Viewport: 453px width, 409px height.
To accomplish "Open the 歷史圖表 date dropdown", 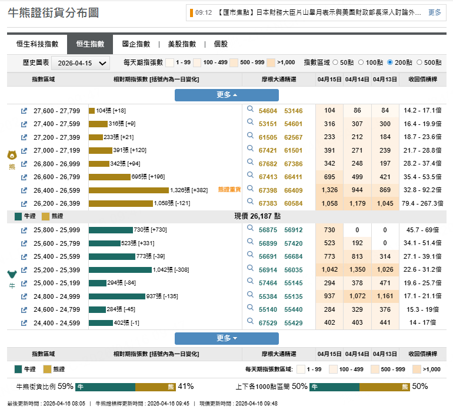I will 81,63.
